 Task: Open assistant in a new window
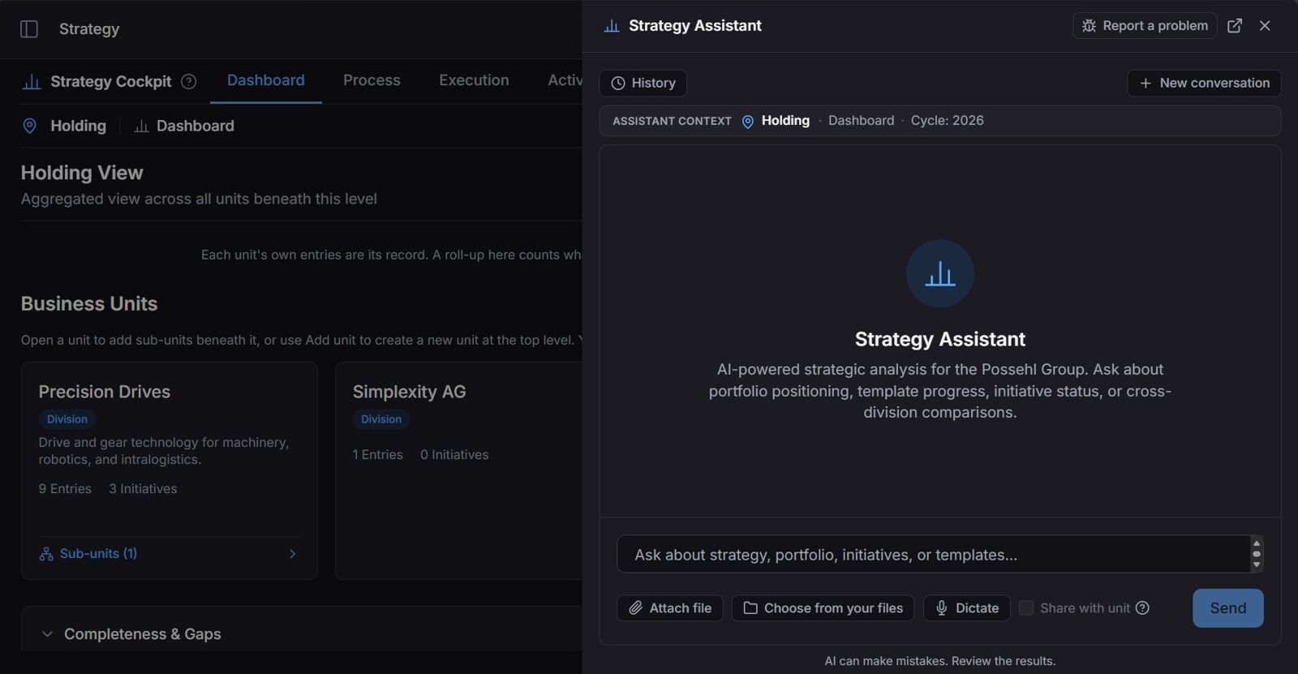tap(1235, 26)
